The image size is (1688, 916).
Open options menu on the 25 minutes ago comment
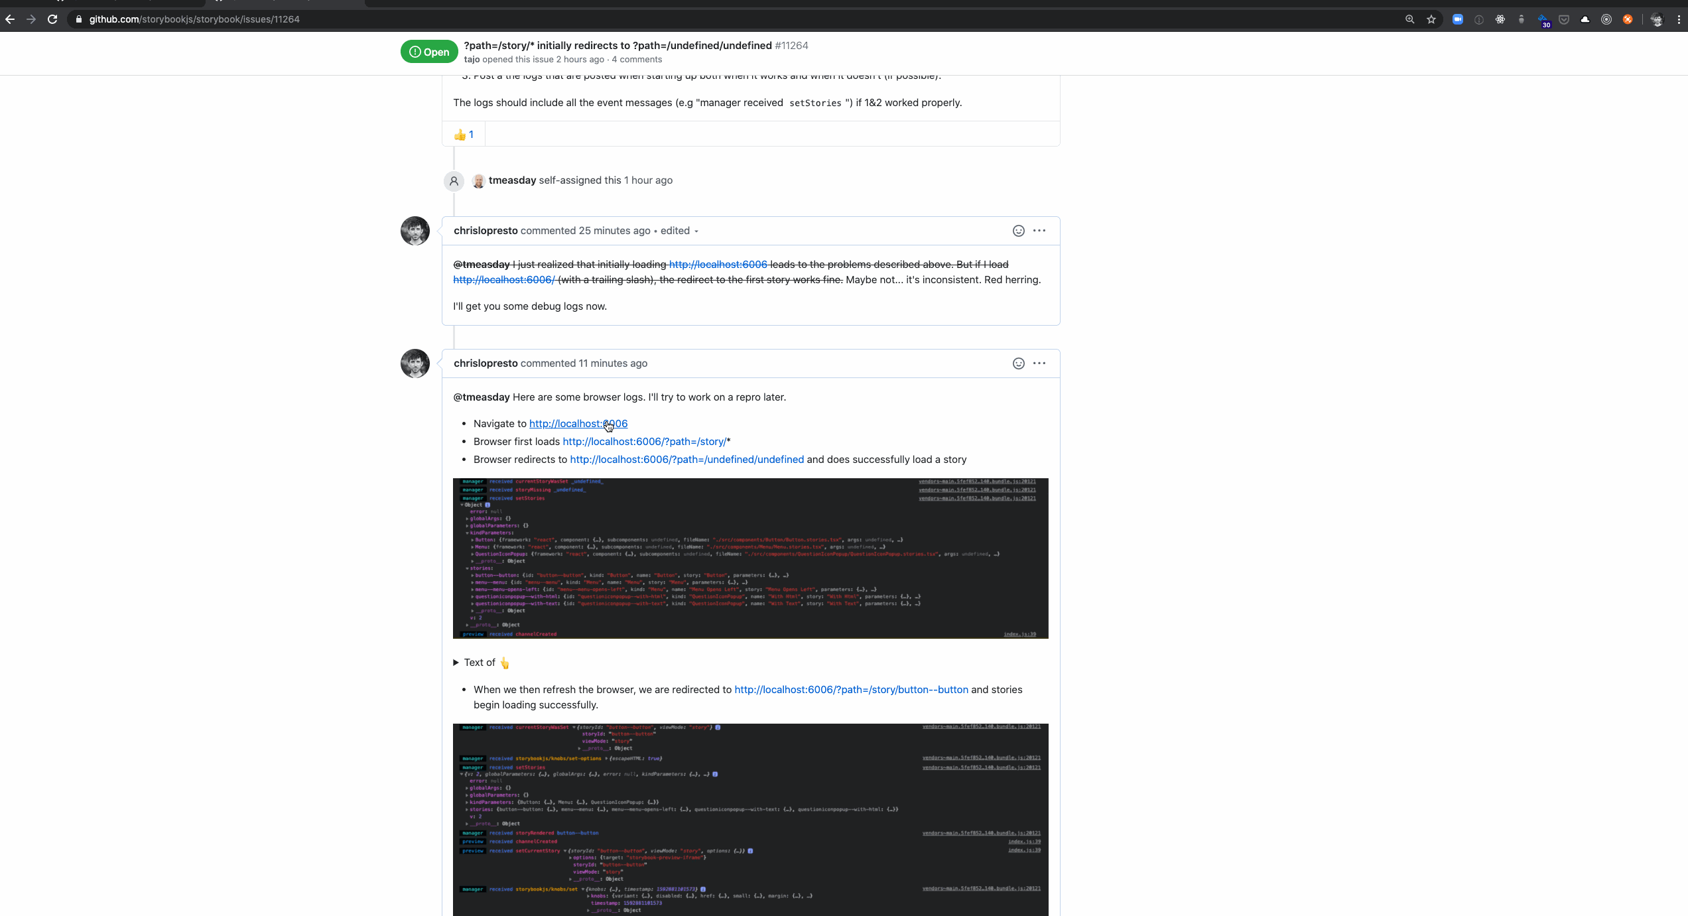tap(1039, 231)
